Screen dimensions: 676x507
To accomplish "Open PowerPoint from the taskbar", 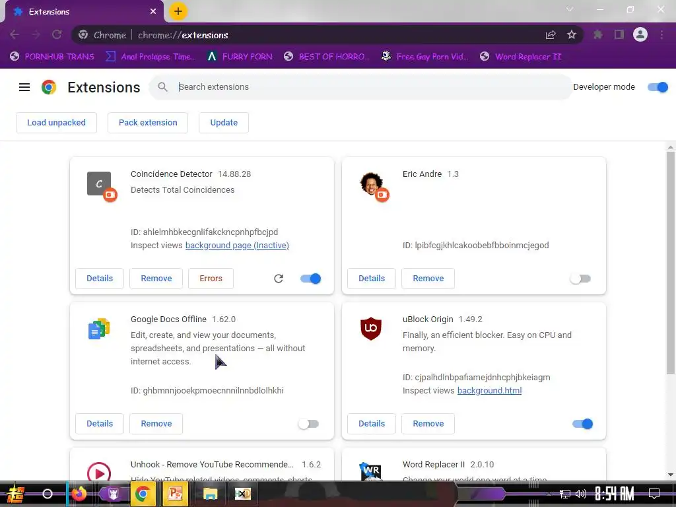I will coord(175,494).
